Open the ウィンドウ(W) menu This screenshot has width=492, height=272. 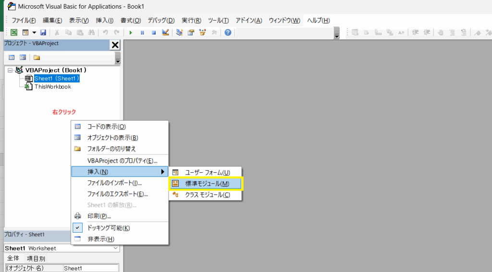pos(284,21)
